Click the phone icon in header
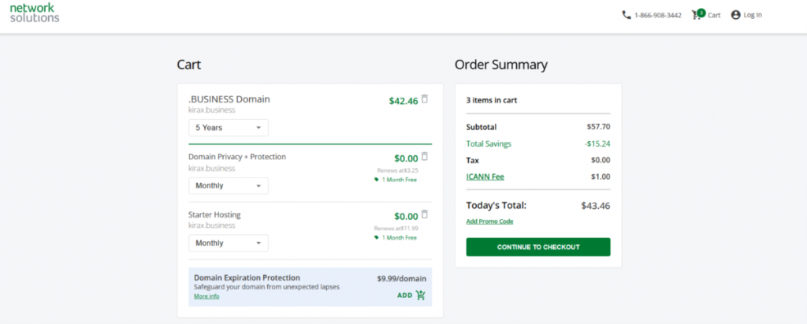Screen dimensions: 807x324 coord(627,15)
